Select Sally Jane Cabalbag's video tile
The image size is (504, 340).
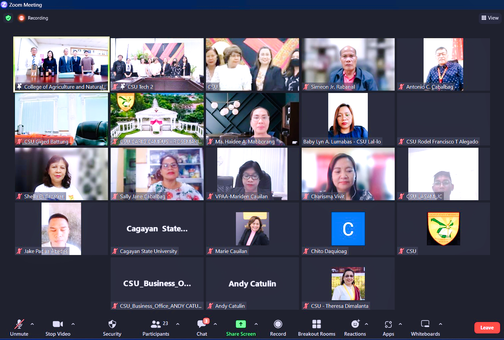(157, 174)
